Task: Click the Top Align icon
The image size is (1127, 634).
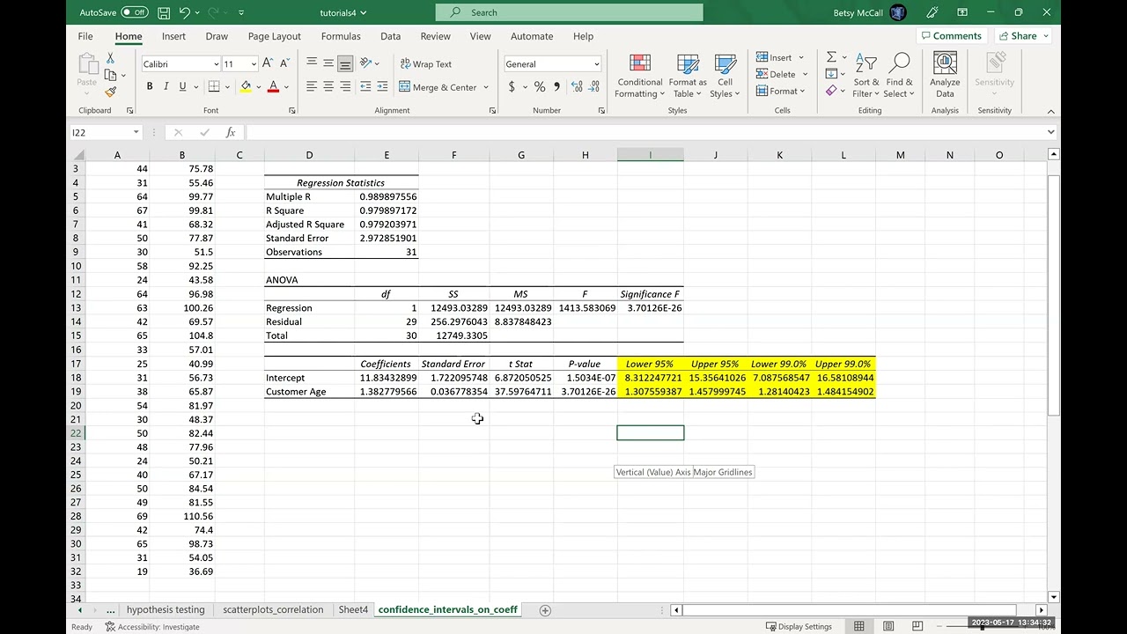Action: 312,63
